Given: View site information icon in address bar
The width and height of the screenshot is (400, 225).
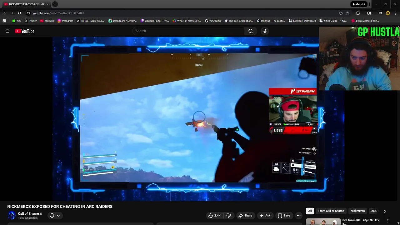Looking at the screenshot, I should 28,13.
